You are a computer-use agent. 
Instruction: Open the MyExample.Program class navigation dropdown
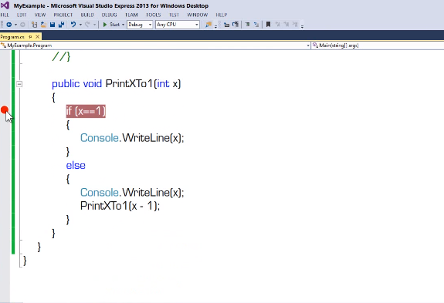155,45
